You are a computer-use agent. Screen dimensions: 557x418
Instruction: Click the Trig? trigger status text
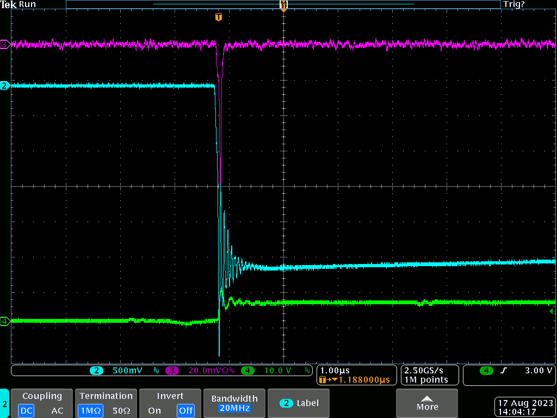click(x=514, y=4)
